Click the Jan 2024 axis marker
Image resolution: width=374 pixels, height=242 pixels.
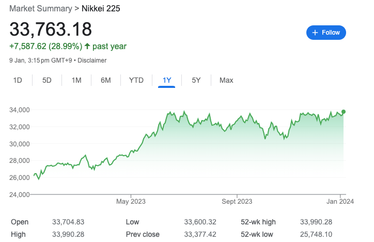point(340,202)
